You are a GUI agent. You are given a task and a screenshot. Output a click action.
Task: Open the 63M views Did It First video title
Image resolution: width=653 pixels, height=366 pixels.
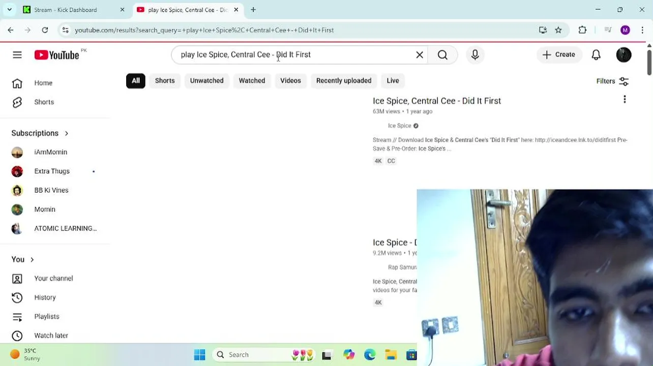[437, 101]
